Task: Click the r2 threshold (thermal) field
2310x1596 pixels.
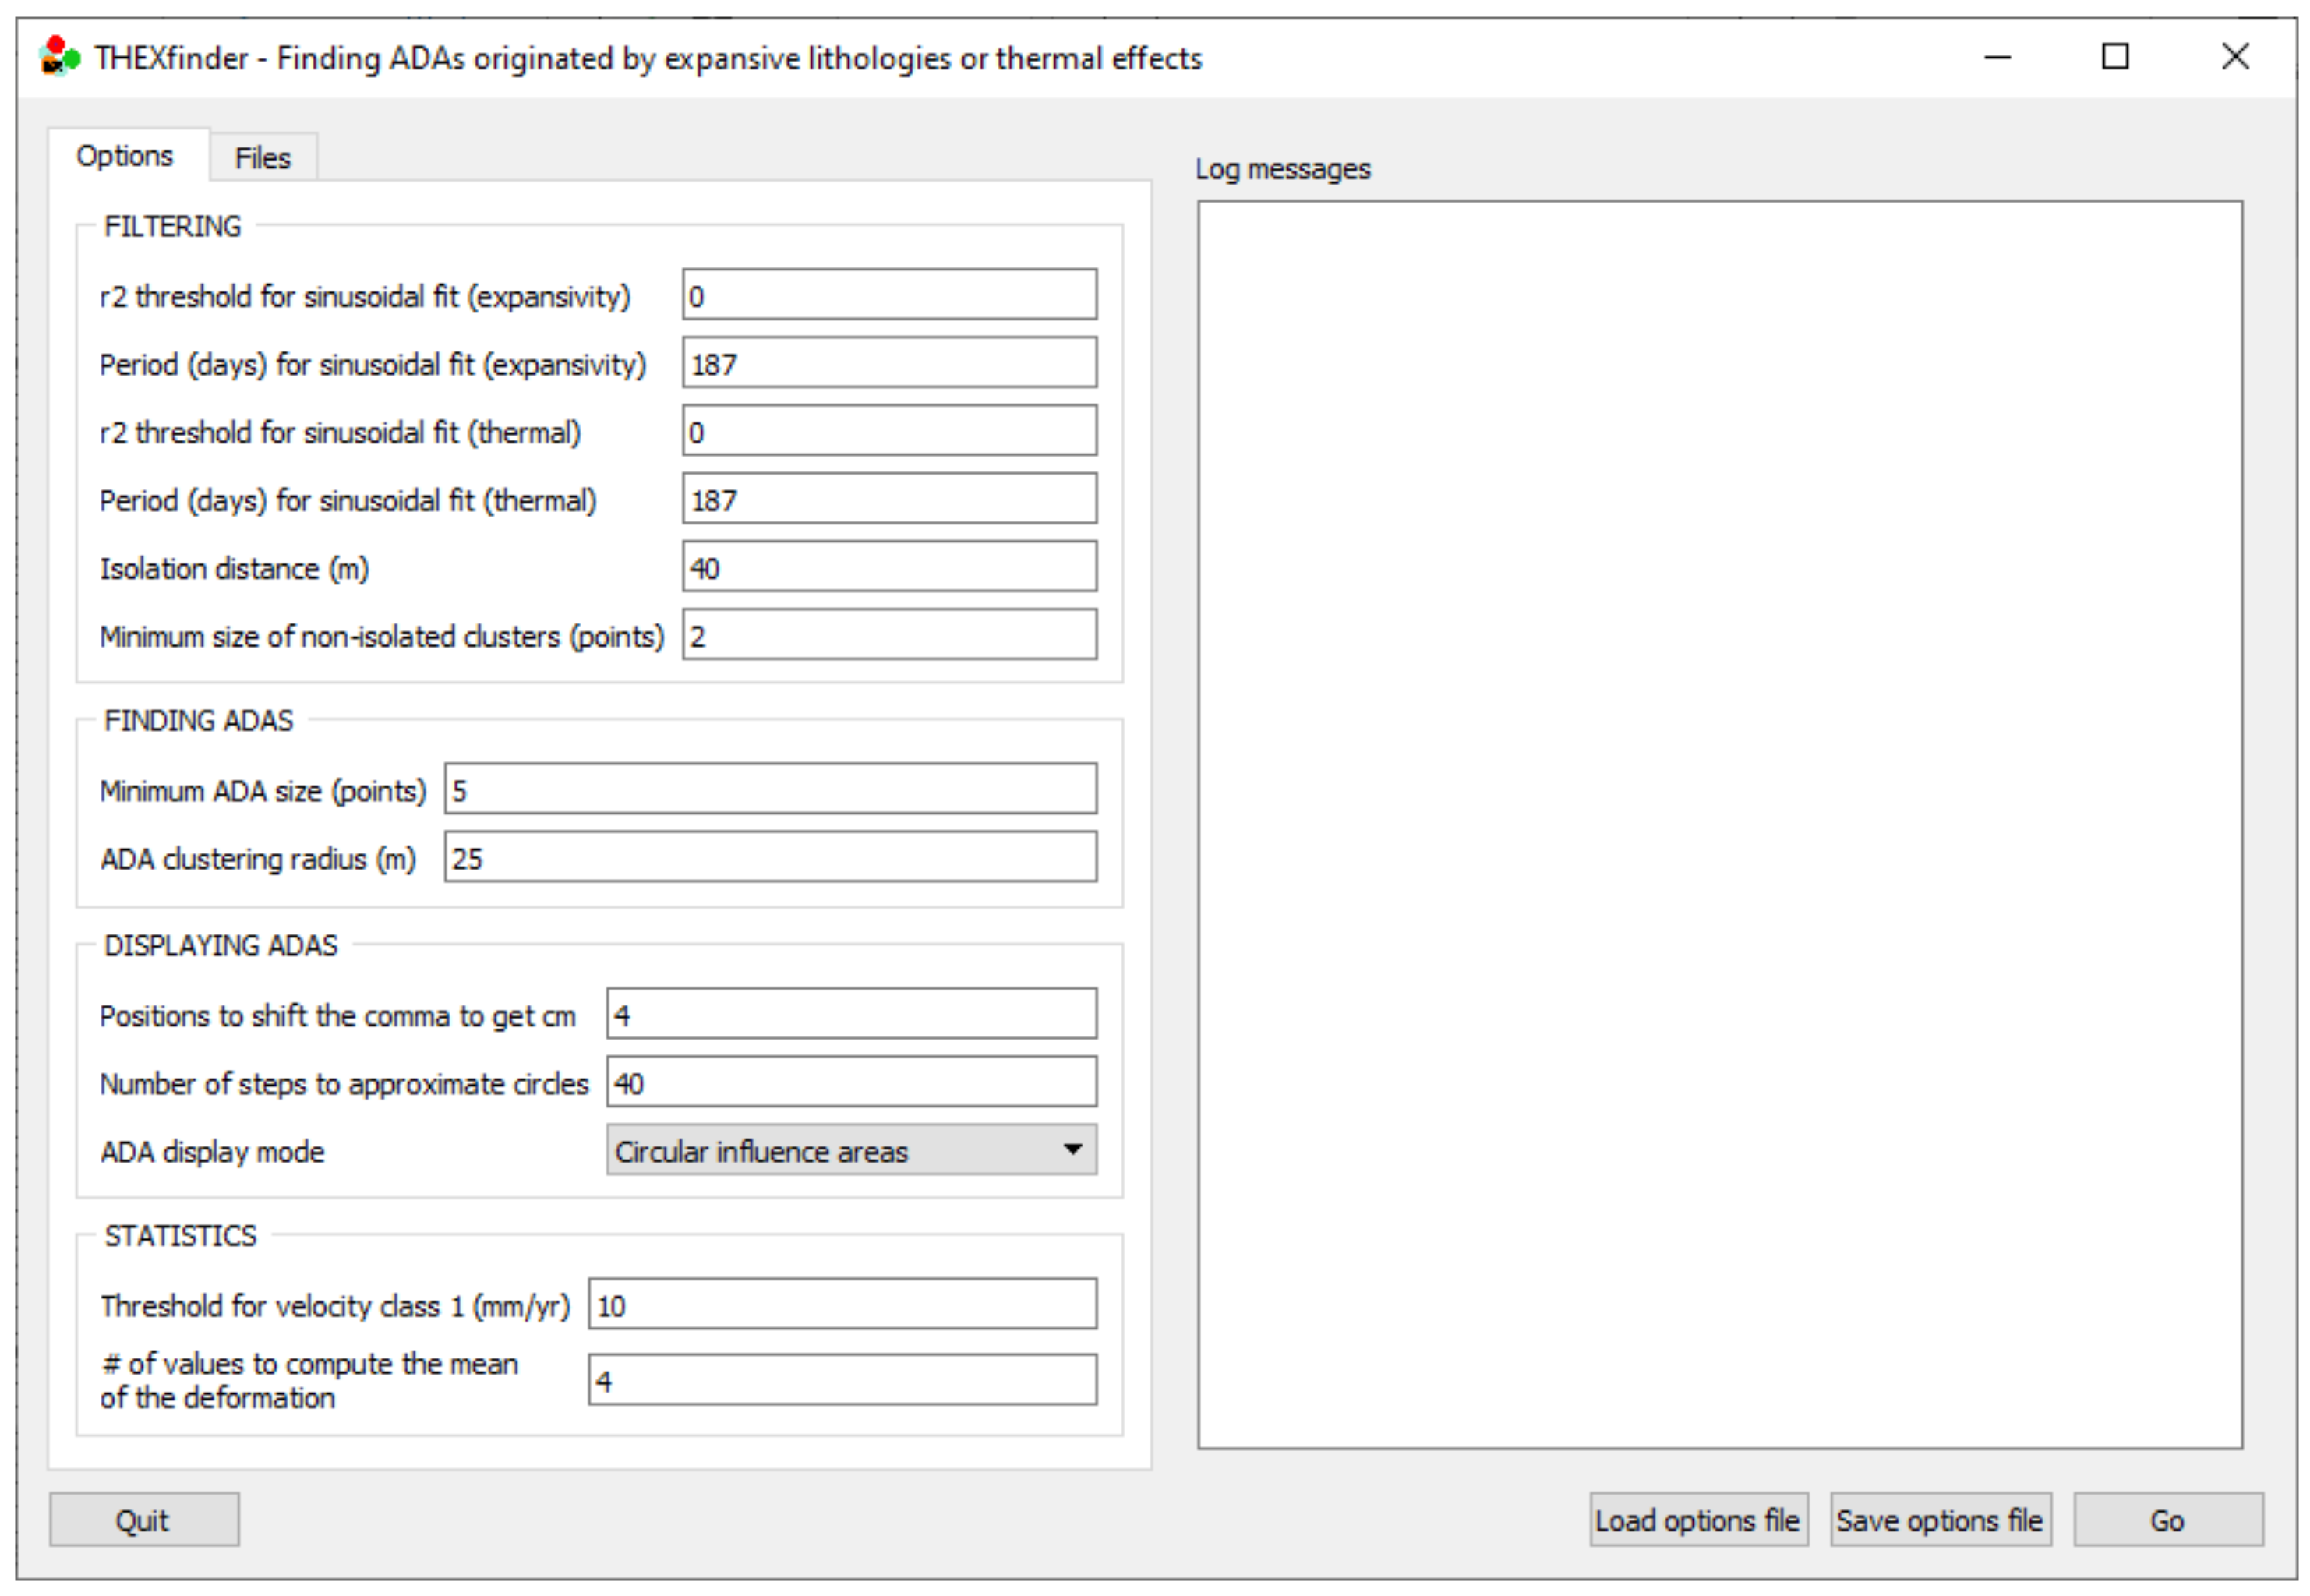Action: 888,431
